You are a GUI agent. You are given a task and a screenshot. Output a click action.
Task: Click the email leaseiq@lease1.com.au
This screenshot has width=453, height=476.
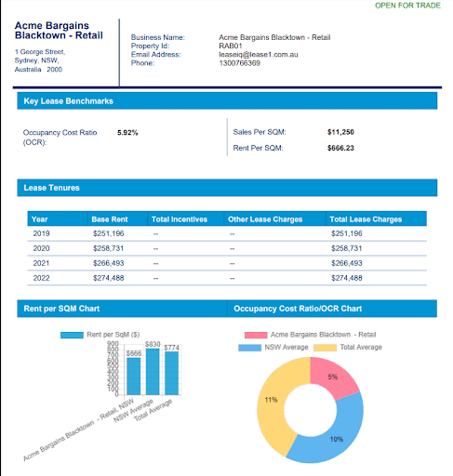(259, 55)
